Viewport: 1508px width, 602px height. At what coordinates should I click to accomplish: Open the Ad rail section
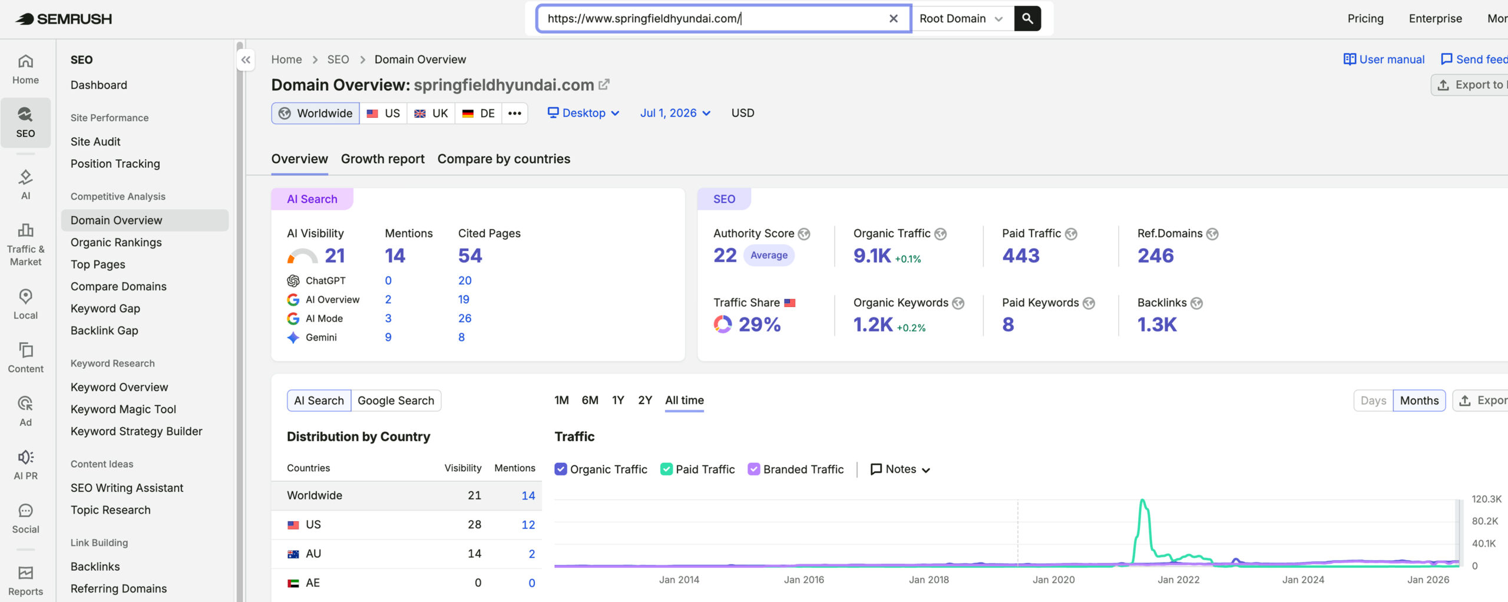click(x=25, y=411)
